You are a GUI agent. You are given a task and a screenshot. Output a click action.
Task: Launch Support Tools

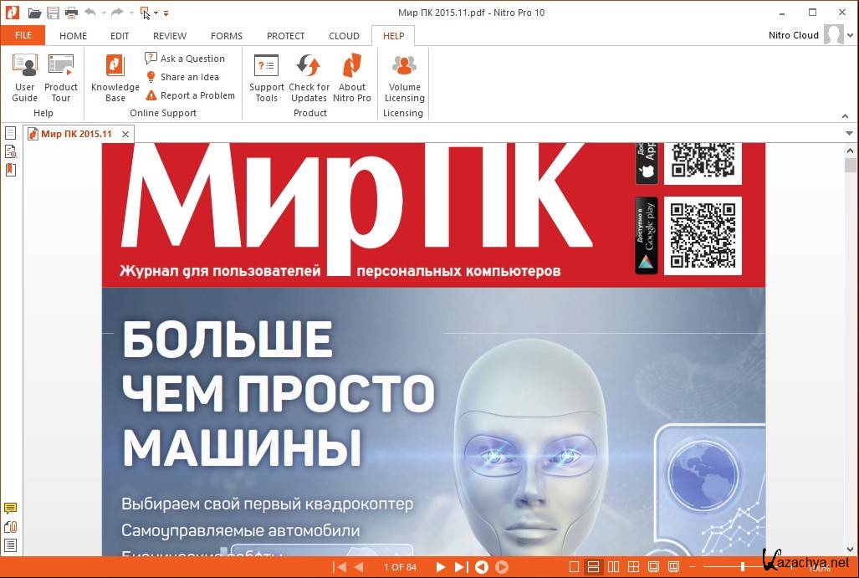(x=267, y=78)
